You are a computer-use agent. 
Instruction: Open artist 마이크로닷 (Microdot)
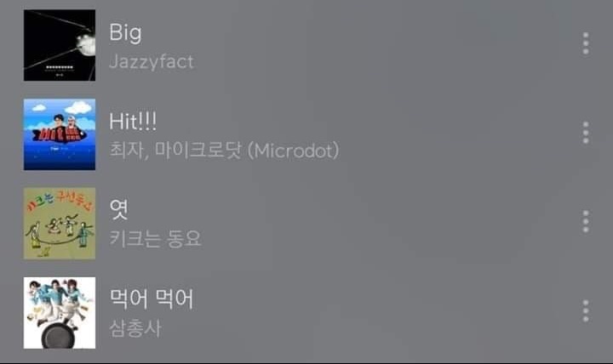pos(247,151)
